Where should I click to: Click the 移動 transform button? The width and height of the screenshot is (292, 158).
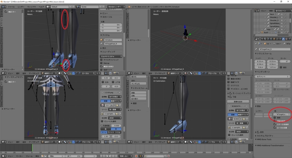tap(138, 93)
